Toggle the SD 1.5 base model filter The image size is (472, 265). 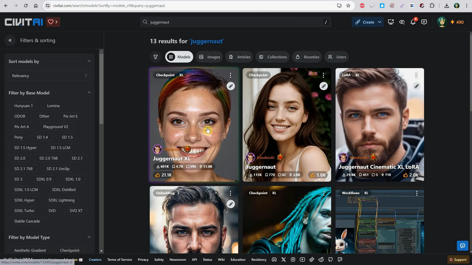coord(67,137)
